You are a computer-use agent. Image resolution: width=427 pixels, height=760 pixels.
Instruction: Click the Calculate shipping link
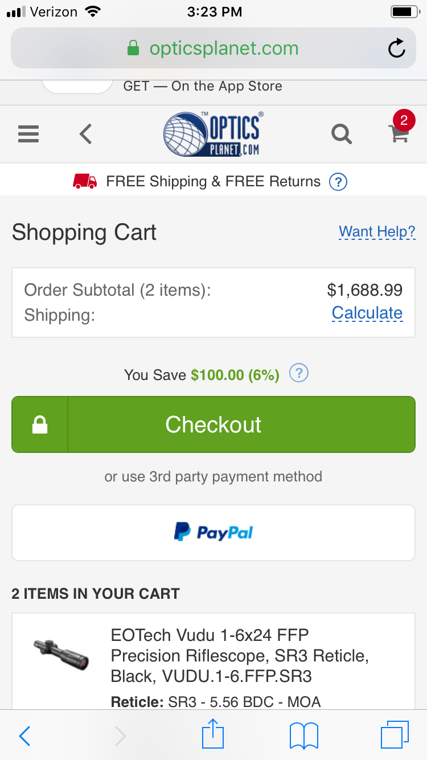click(x=367, y=313)
